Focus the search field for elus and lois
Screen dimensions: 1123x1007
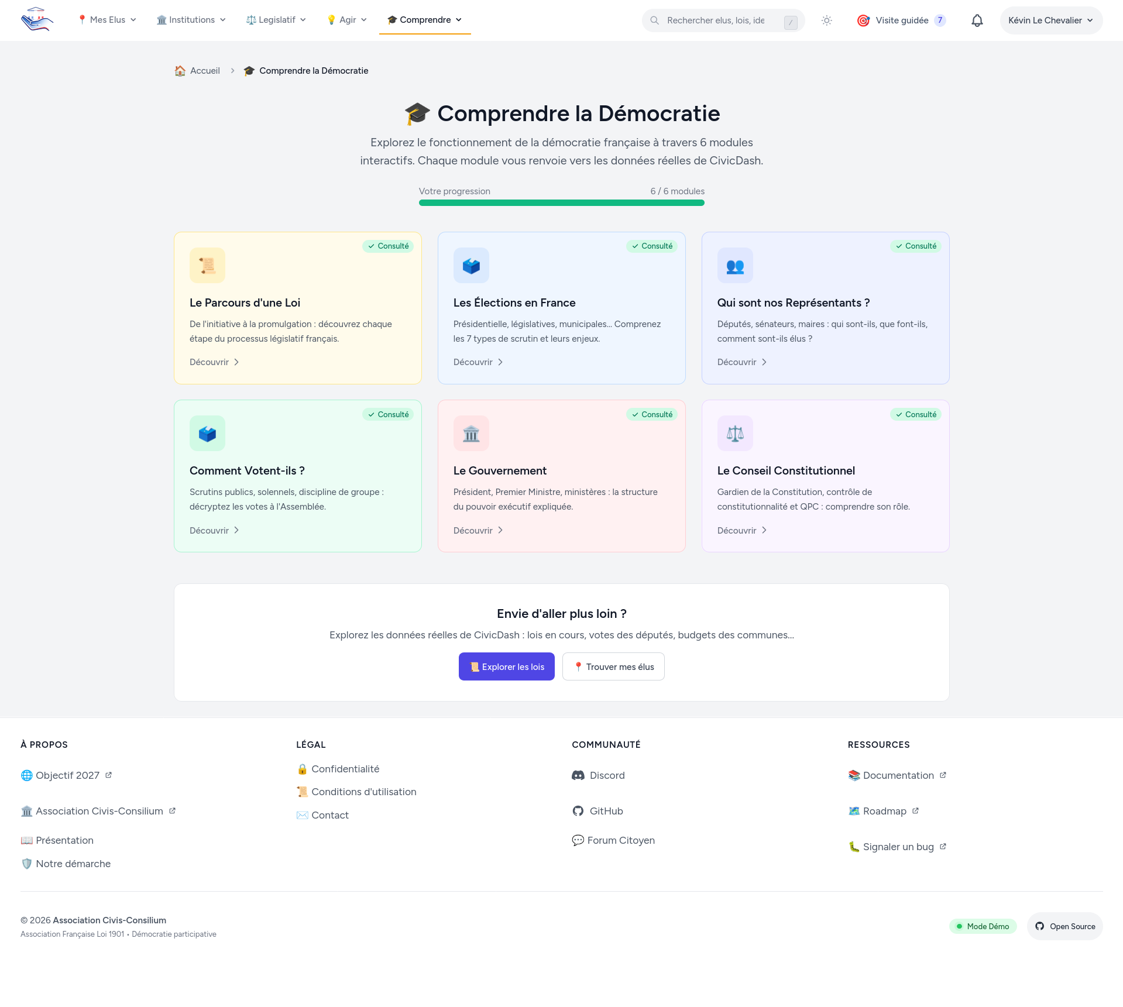coord(716,20)
